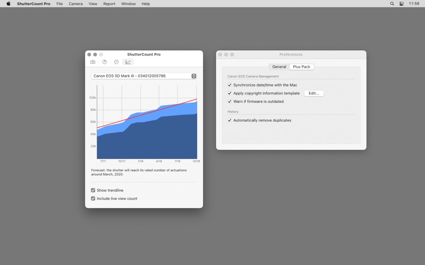Click the menu bar clock showing 11:58
This screenshot has height=265, width=425.
point(414,4)
